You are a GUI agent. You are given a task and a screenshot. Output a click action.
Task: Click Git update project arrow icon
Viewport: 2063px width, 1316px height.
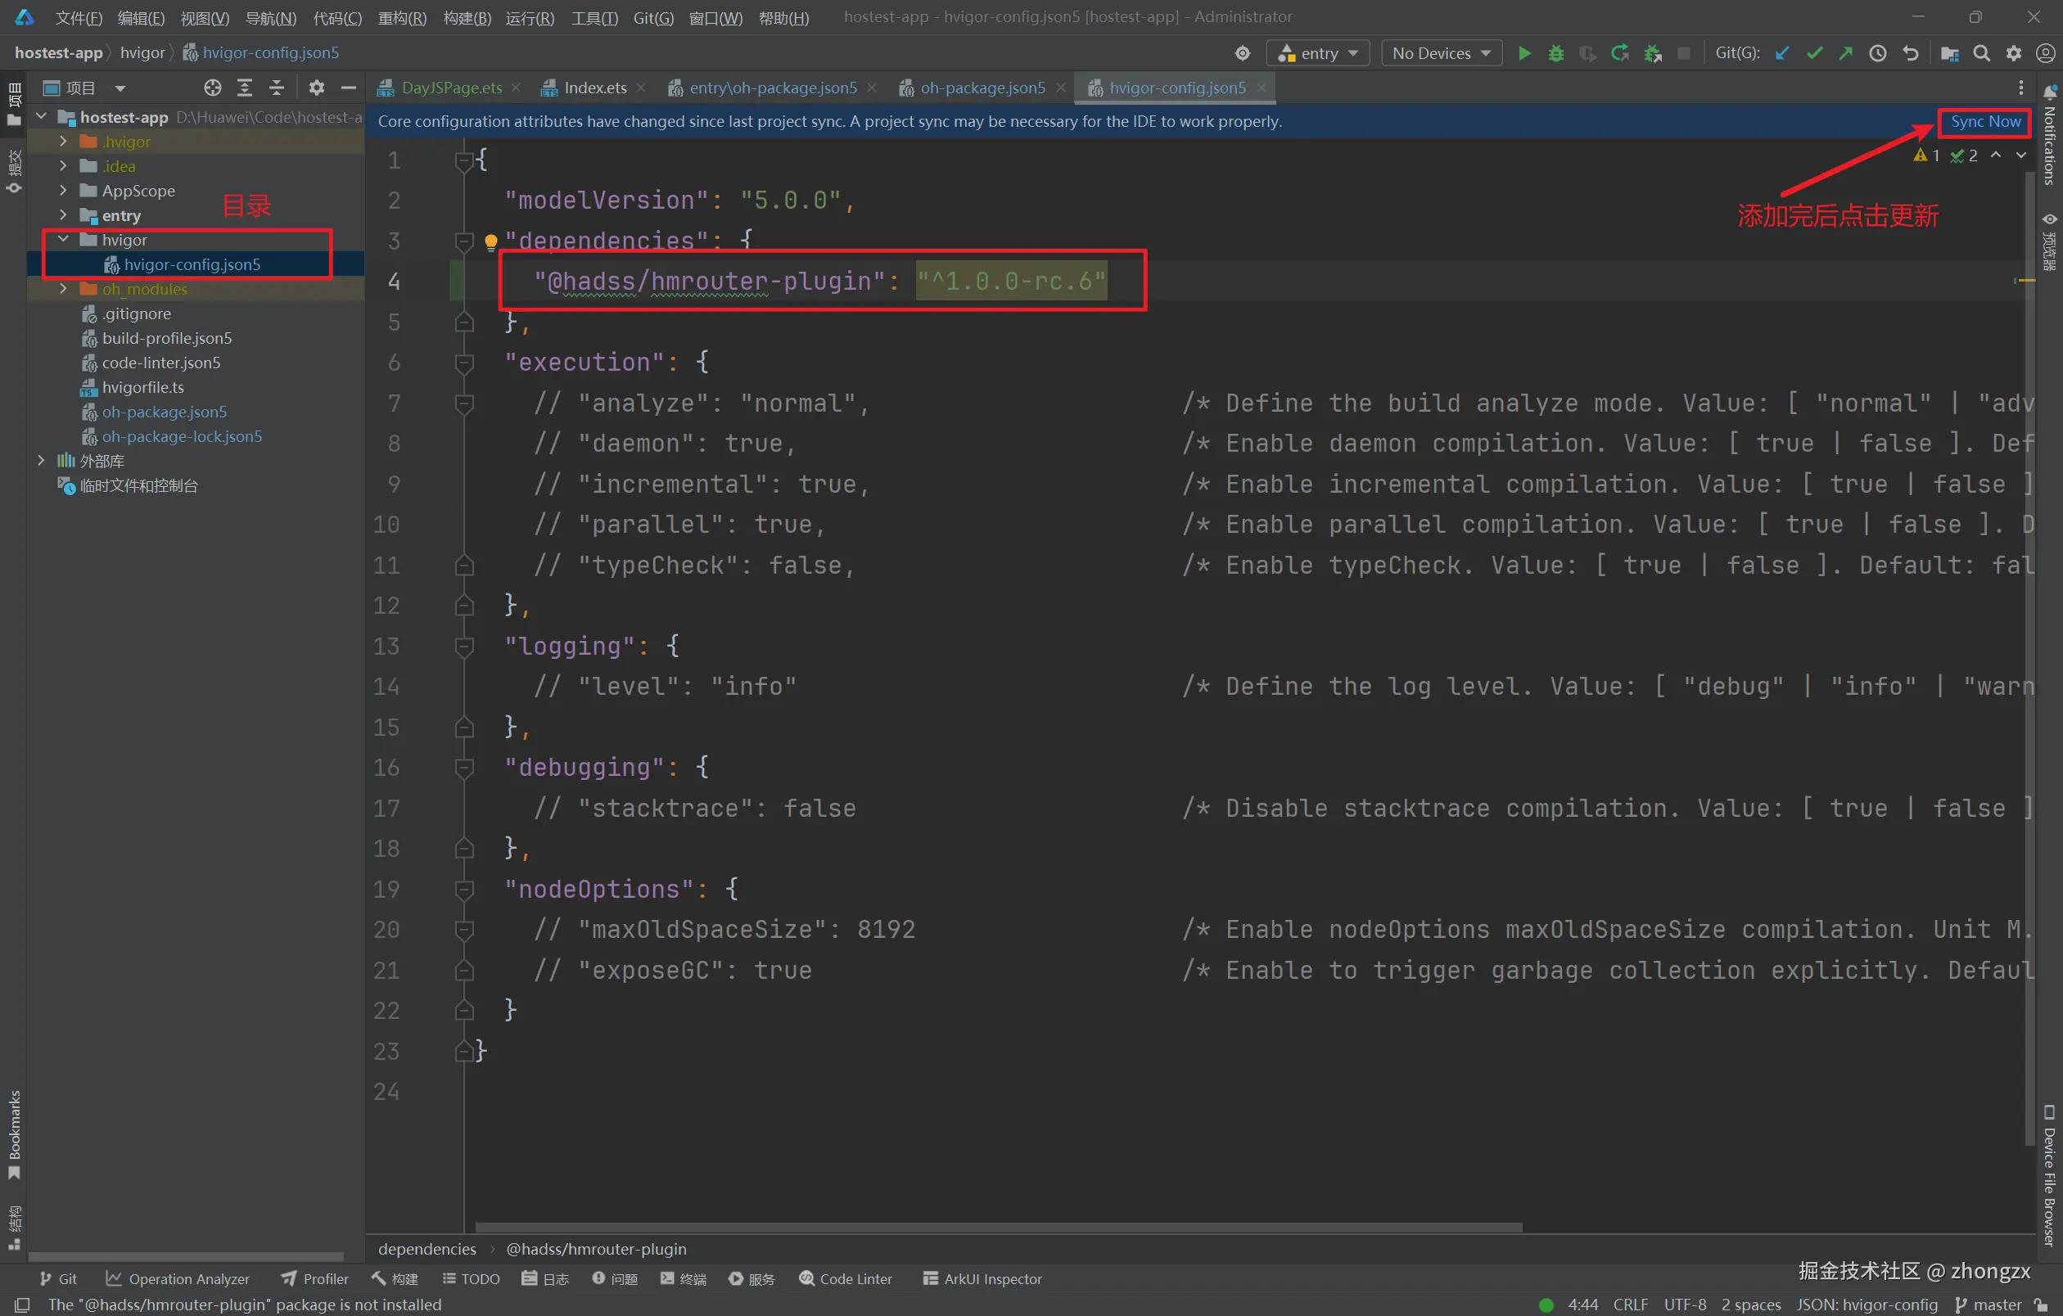tap(1782, 53)
